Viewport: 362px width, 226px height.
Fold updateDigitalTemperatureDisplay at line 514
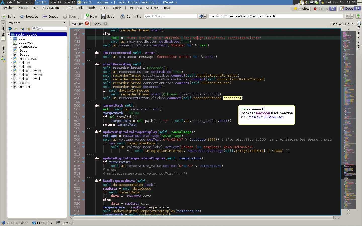click(x=83, y=158)
